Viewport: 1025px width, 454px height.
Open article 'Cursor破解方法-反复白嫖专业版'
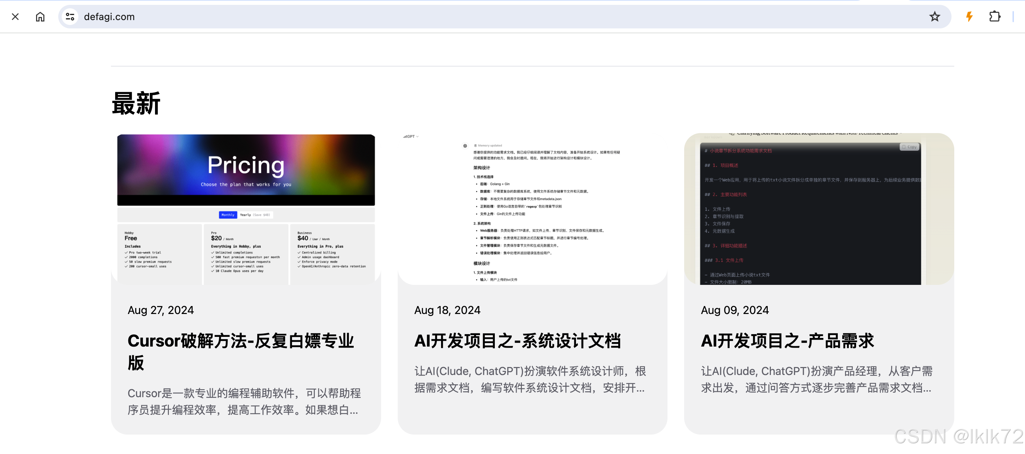coord(241,351)
